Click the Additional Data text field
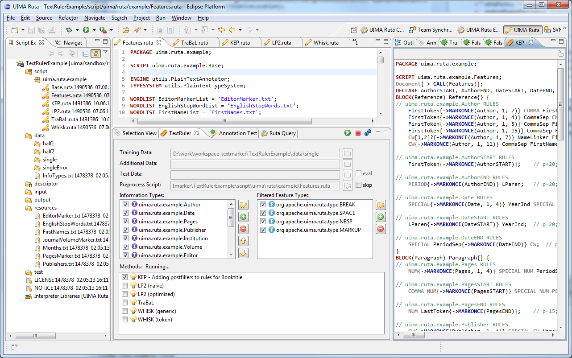572x358 pixels. tap(255, 164)
